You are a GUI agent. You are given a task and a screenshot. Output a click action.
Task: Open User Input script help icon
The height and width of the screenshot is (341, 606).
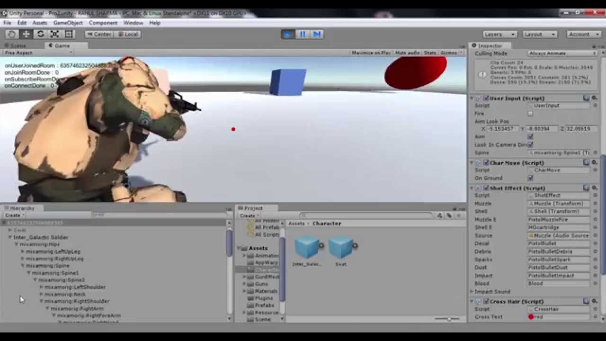coord(587,98)
